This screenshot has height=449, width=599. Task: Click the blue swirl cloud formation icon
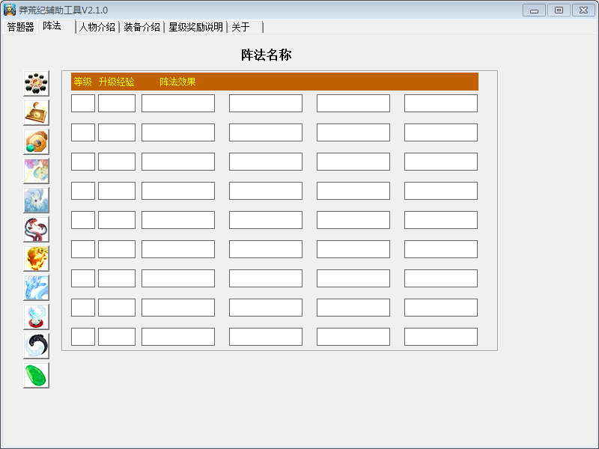point(36,200)
